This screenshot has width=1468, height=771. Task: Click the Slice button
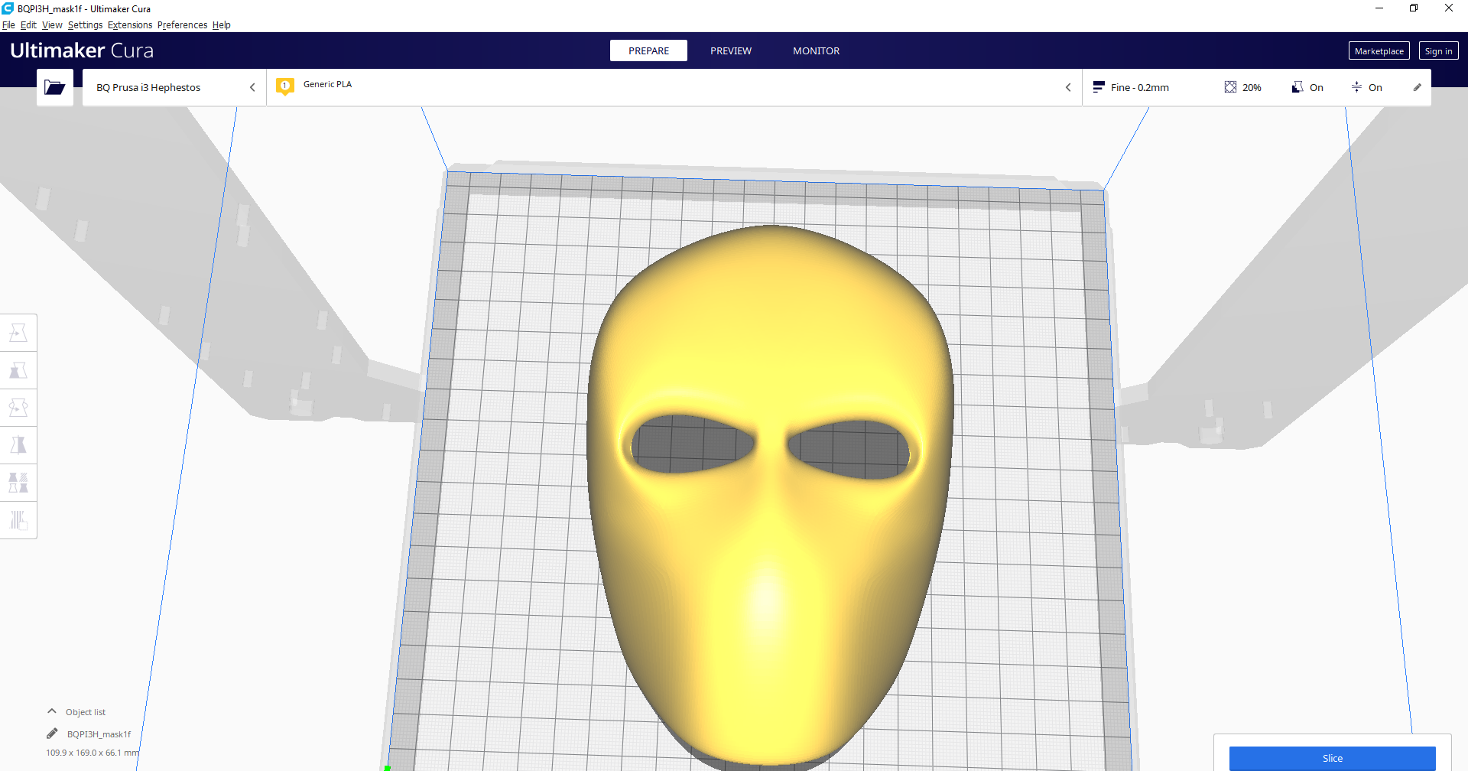(1333, 758)
